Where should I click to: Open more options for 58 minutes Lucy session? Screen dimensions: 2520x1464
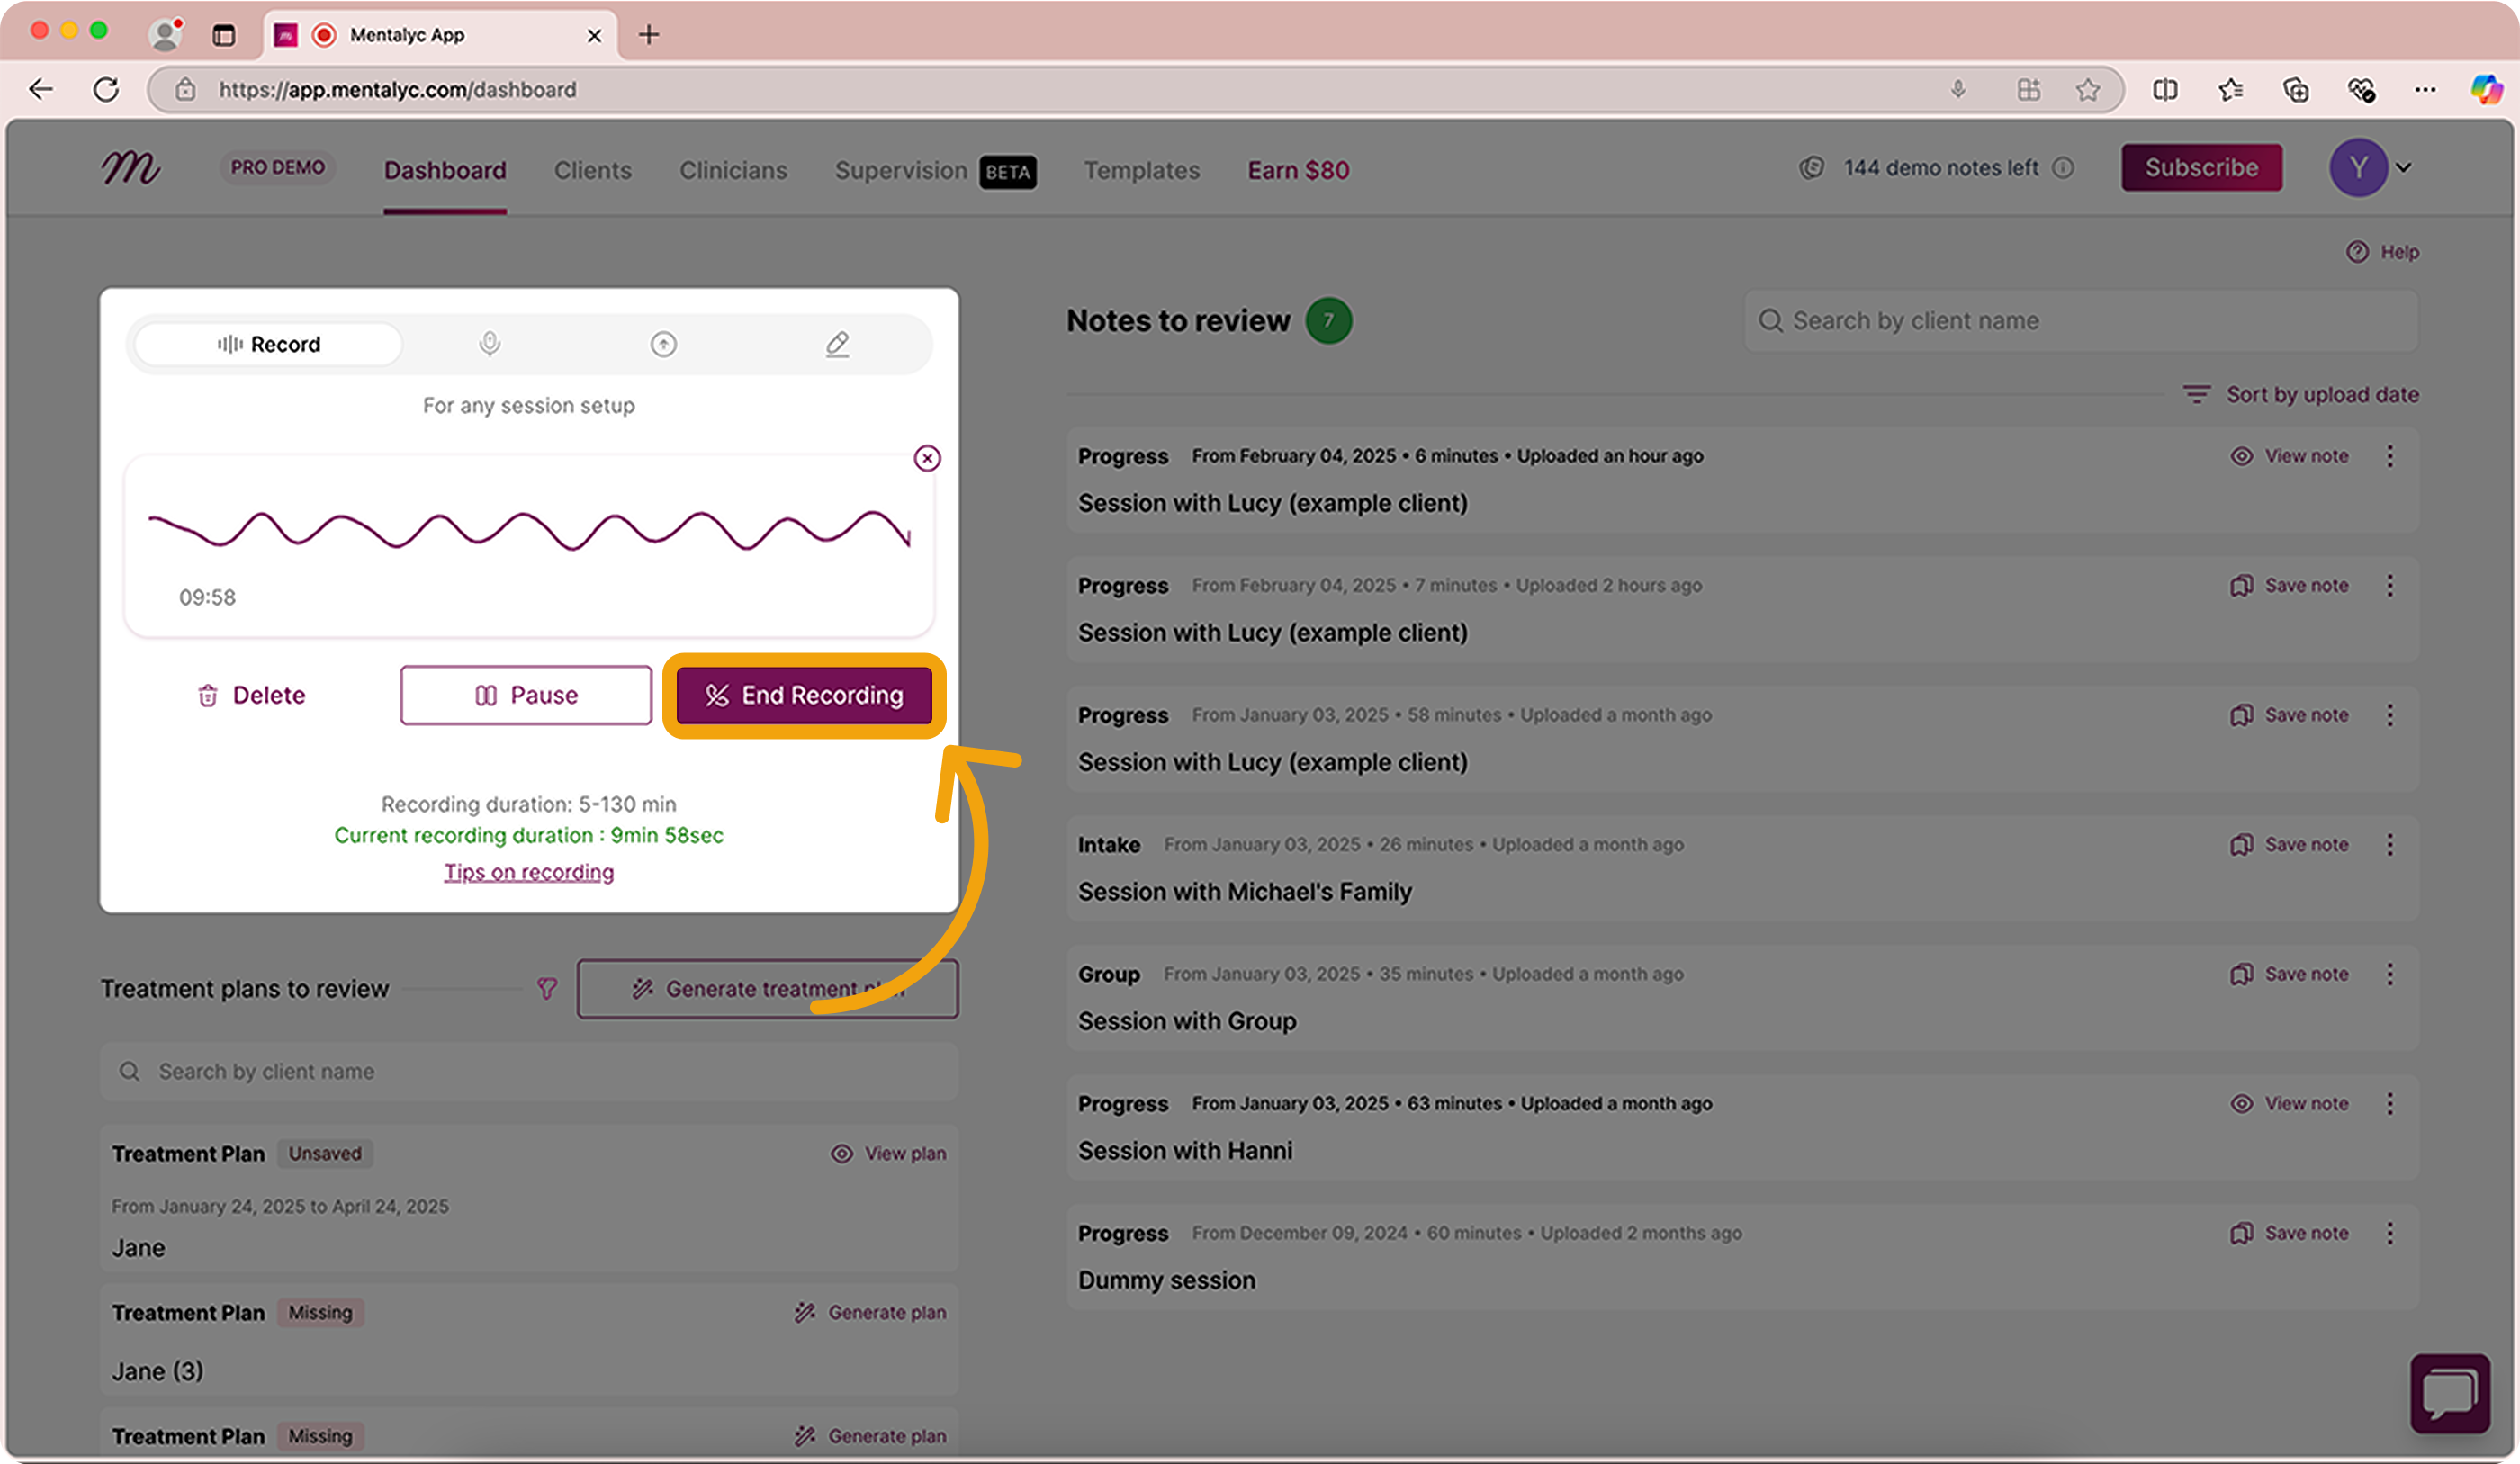tap(2390, 716)
